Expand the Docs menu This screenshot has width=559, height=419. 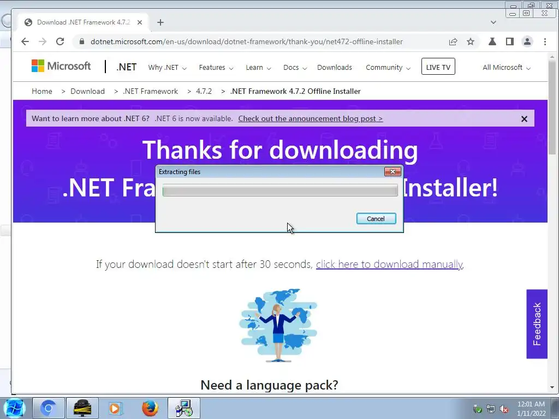click(295, 68)
